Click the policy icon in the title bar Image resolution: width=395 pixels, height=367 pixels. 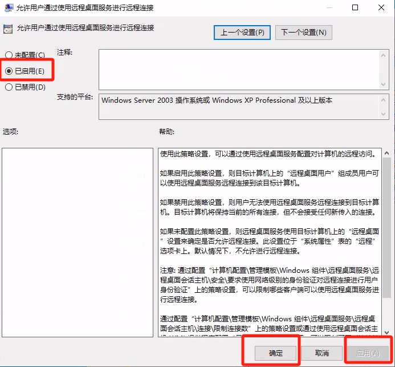pos(8,8)
